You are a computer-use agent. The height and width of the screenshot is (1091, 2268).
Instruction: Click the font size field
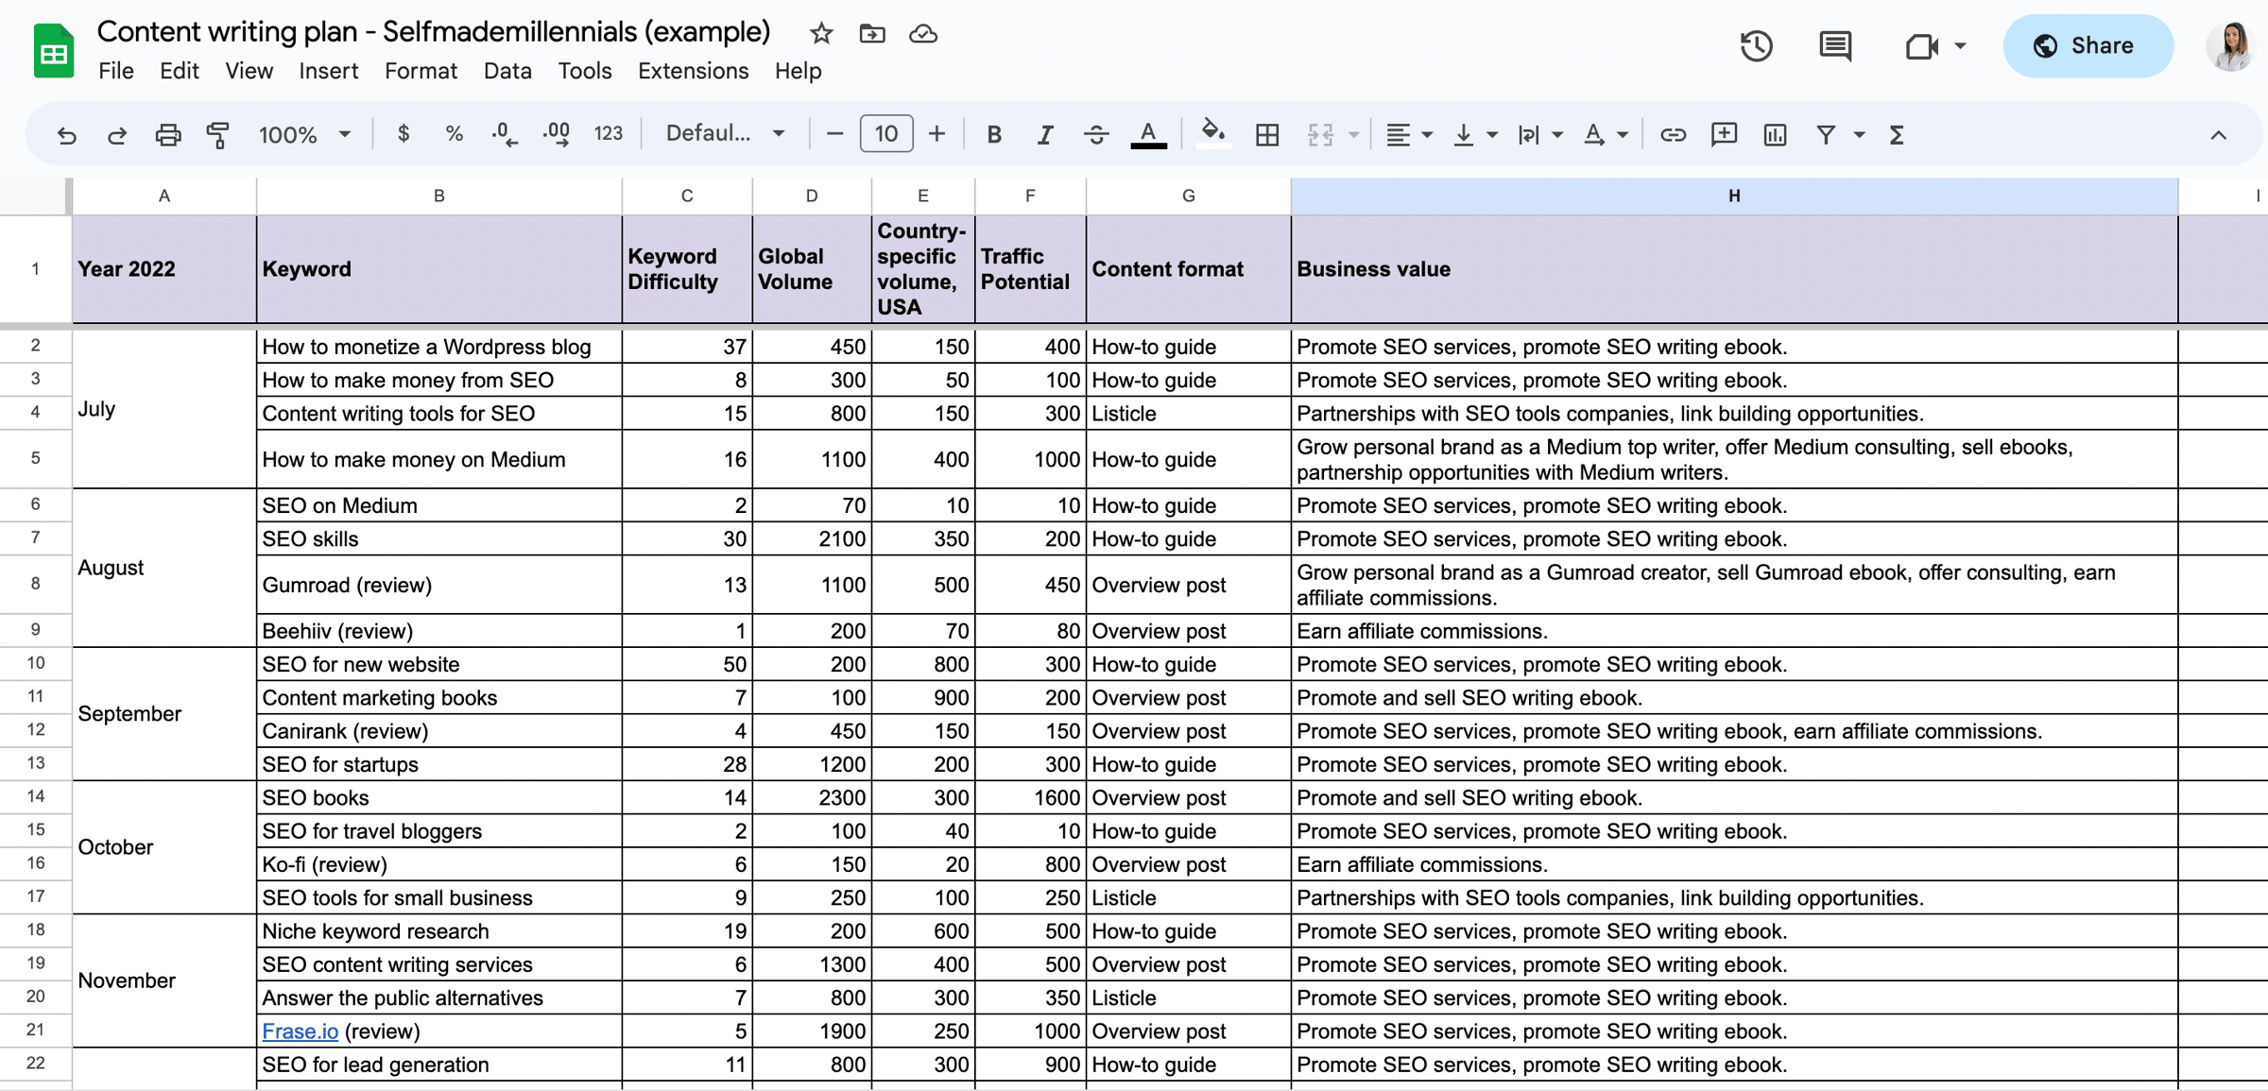tap(885, 134)
